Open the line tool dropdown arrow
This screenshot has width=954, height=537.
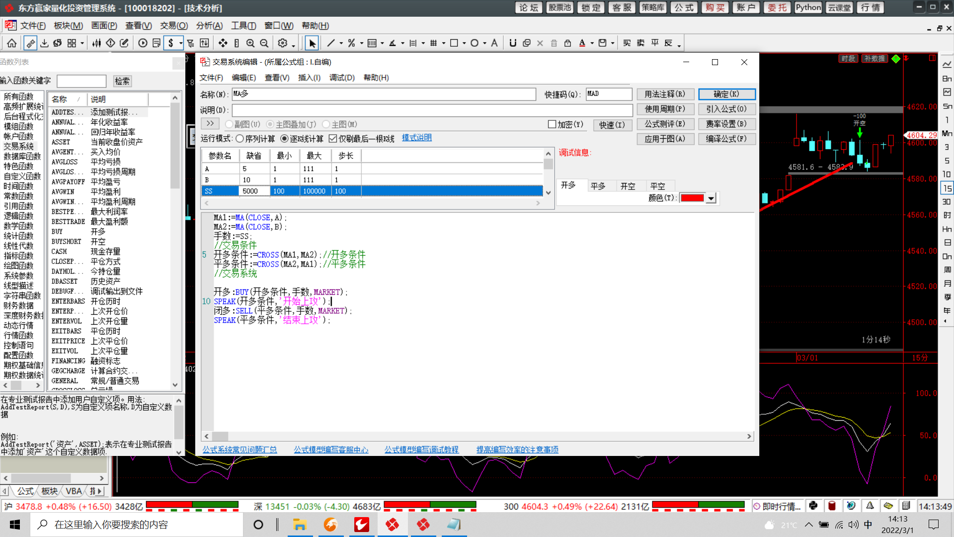(341, 43)
